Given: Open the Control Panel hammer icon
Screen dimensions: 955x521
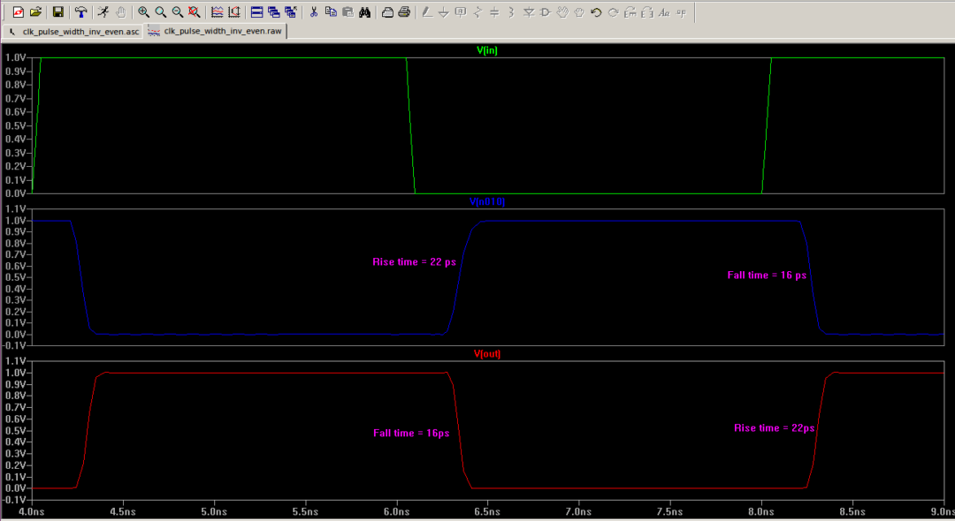Looking at the screenshot, I should coord(80,12).
